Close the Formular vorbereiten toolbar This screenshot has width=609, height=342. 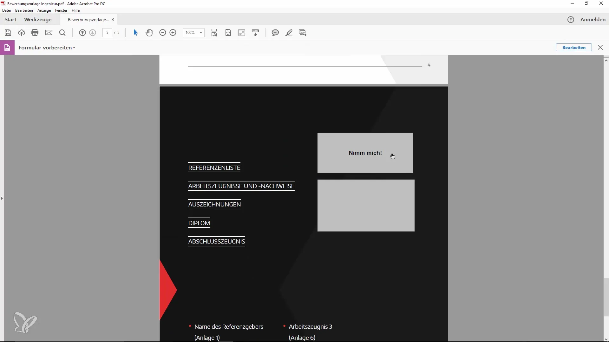tap(600, 47)
